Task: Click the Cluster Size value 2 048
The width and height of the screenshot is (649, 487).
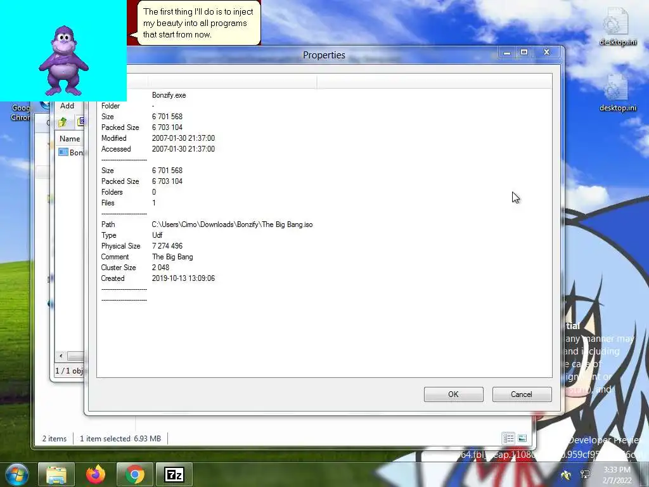Action: click(160, 268)
